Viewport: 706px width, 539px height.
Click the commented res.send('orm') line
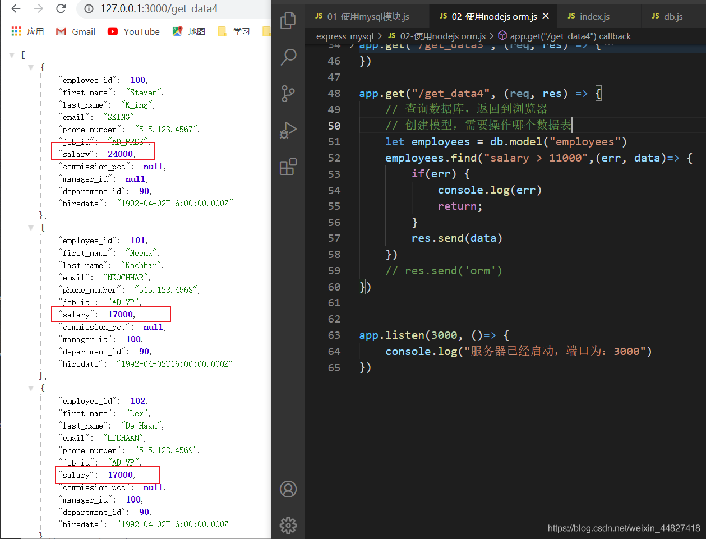tap(444, 271)
